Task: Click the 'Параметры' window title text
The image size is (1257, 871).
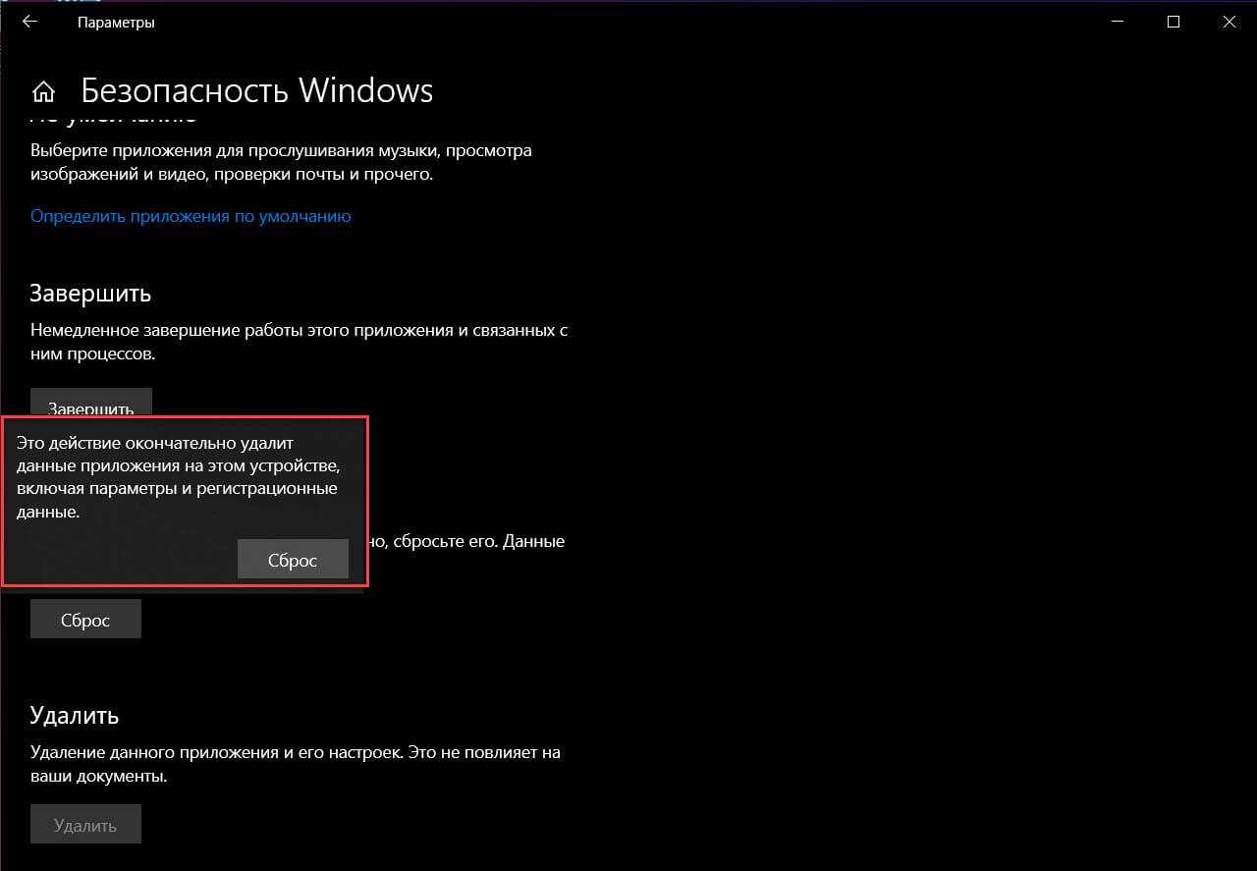Action: (116, 22)
